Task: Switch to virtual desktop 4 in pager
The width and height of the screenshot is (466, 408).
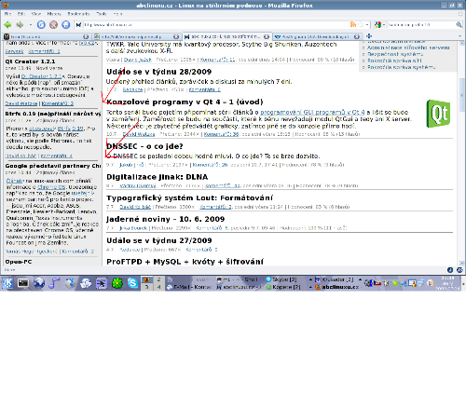Action: pos(158,287)
